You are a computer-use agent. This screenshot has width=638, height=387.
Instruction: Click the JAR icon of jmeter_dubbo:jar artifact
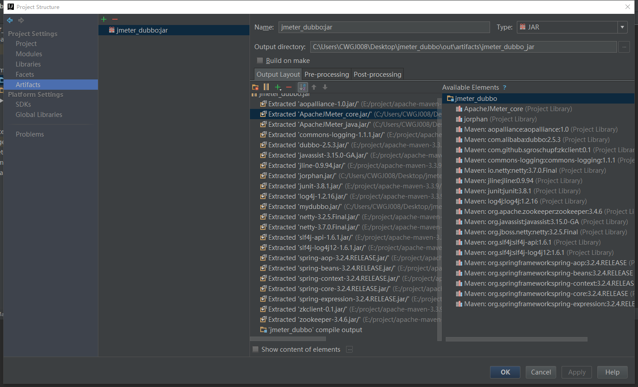[x=112, y=30]
